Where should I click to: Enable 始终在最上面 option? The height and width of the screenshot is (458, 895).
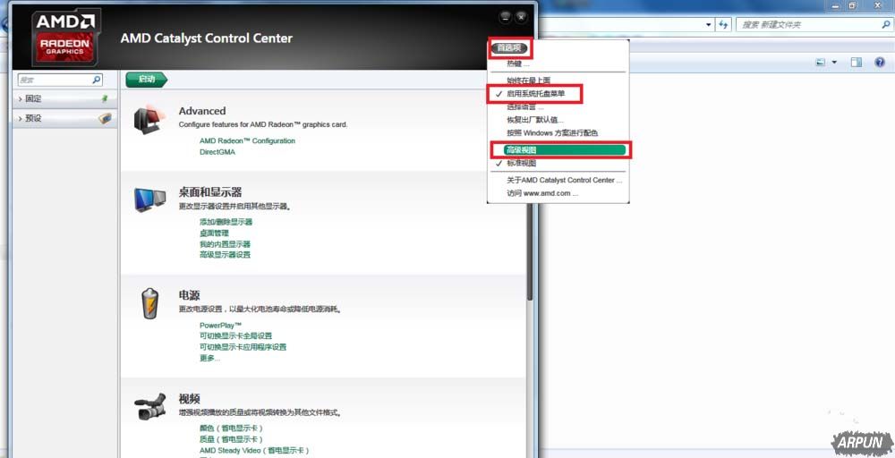click(529, 81)
